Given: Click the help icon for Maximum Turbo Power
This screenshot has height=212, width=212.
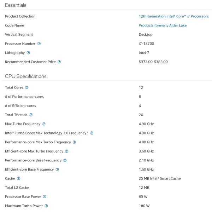Looking at the screenshot, I should 46,206.
